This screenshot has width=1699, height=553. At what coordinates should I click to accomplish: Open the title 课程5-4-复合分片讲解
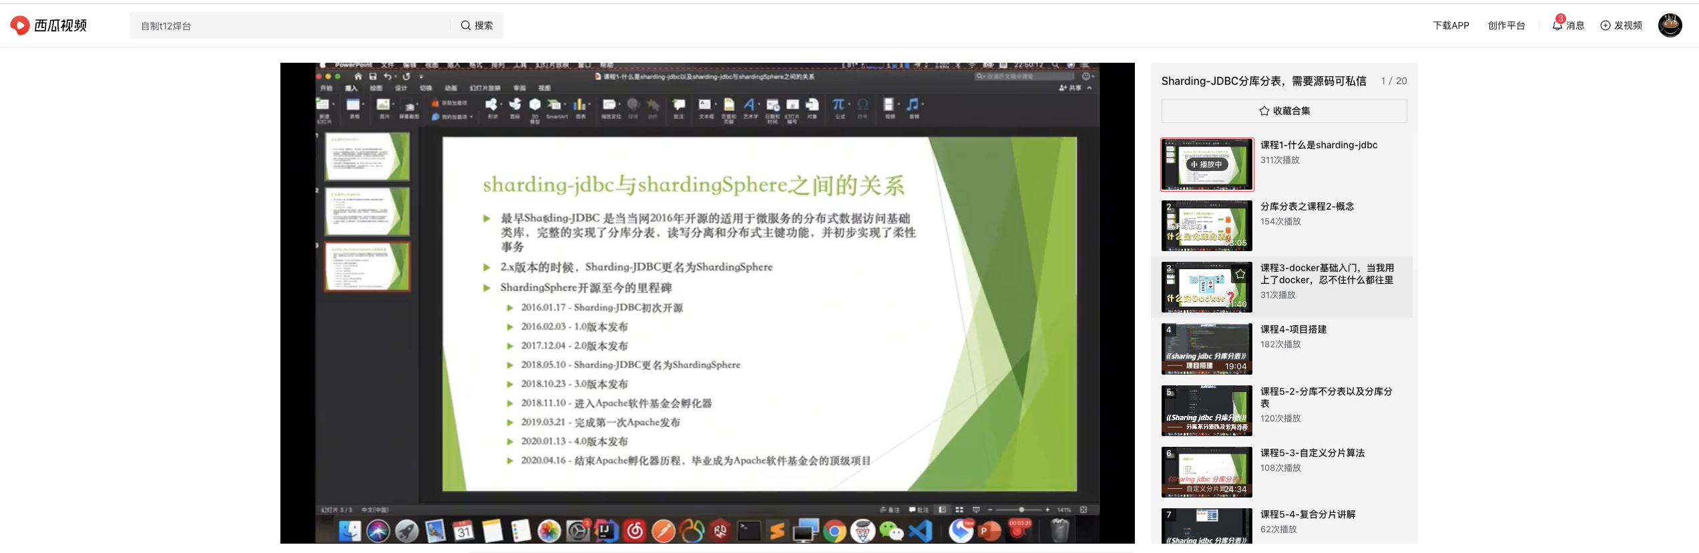pyautogui.click(x=1308, y=514)
